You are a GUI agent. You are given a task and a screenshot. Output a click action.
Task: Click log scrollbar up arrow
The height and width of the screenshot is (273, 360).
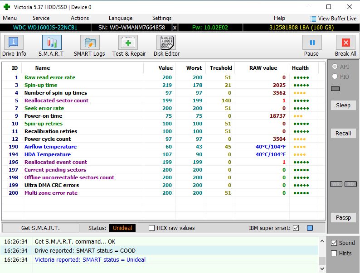[322, 241]
